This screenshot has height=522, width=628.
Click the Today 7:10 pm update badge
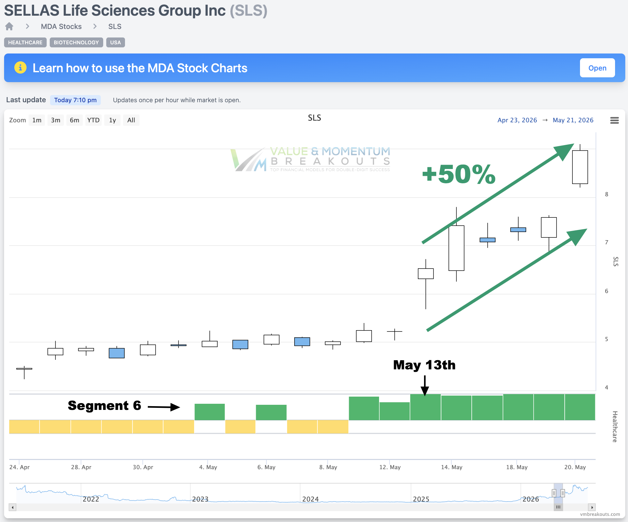[75, 100]
